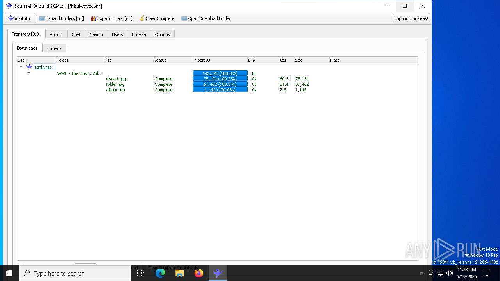Open File Explorer from the taskbar
This screenshot has height=281, width=500.
[x=180, y=273]
